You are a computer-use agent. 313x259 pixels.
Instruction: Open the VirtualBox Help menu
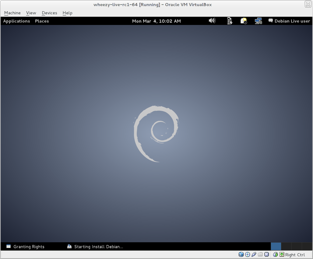point(68,13)
